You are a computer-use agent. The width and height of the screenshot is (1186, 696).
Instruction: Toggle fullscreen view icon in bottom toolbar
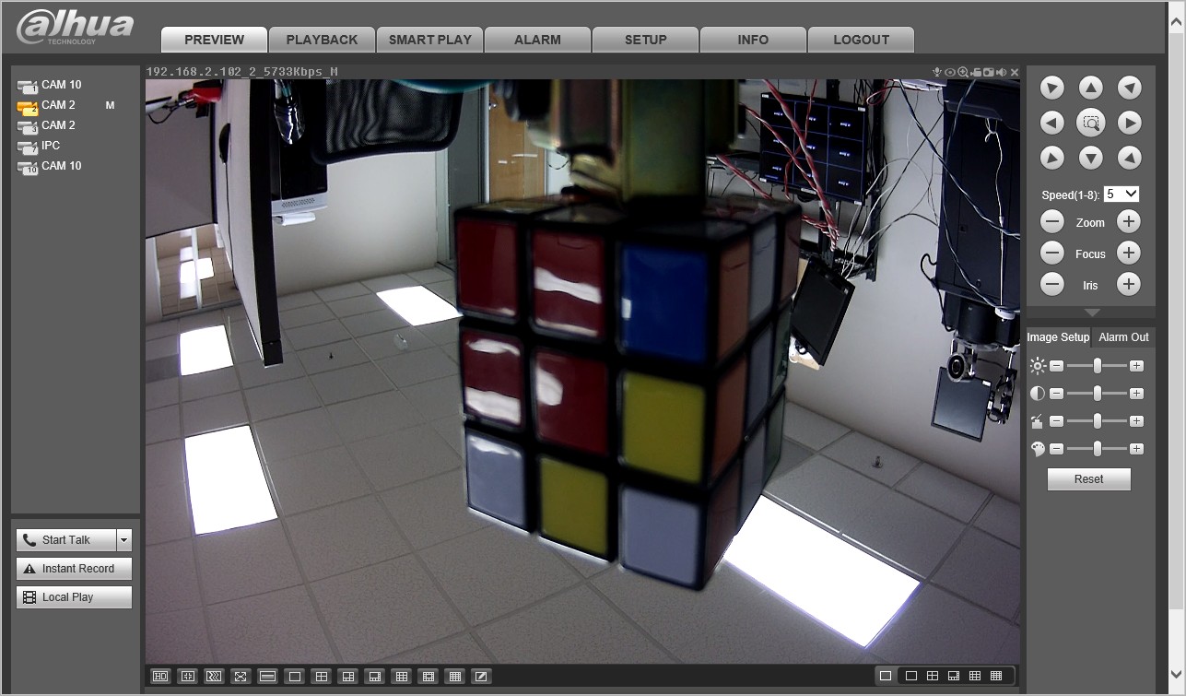241,677
